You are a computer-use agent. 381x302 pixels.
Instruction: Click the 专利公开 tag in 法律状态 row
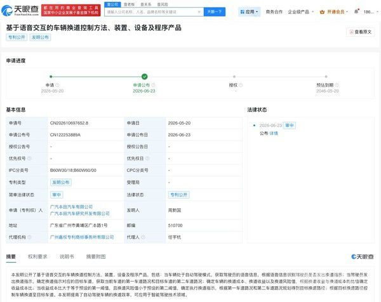(x=178, y=195)
